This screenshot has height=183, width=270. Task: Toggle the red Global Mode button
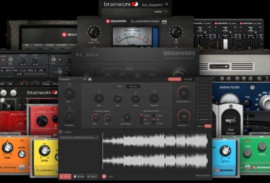[174, 79]
